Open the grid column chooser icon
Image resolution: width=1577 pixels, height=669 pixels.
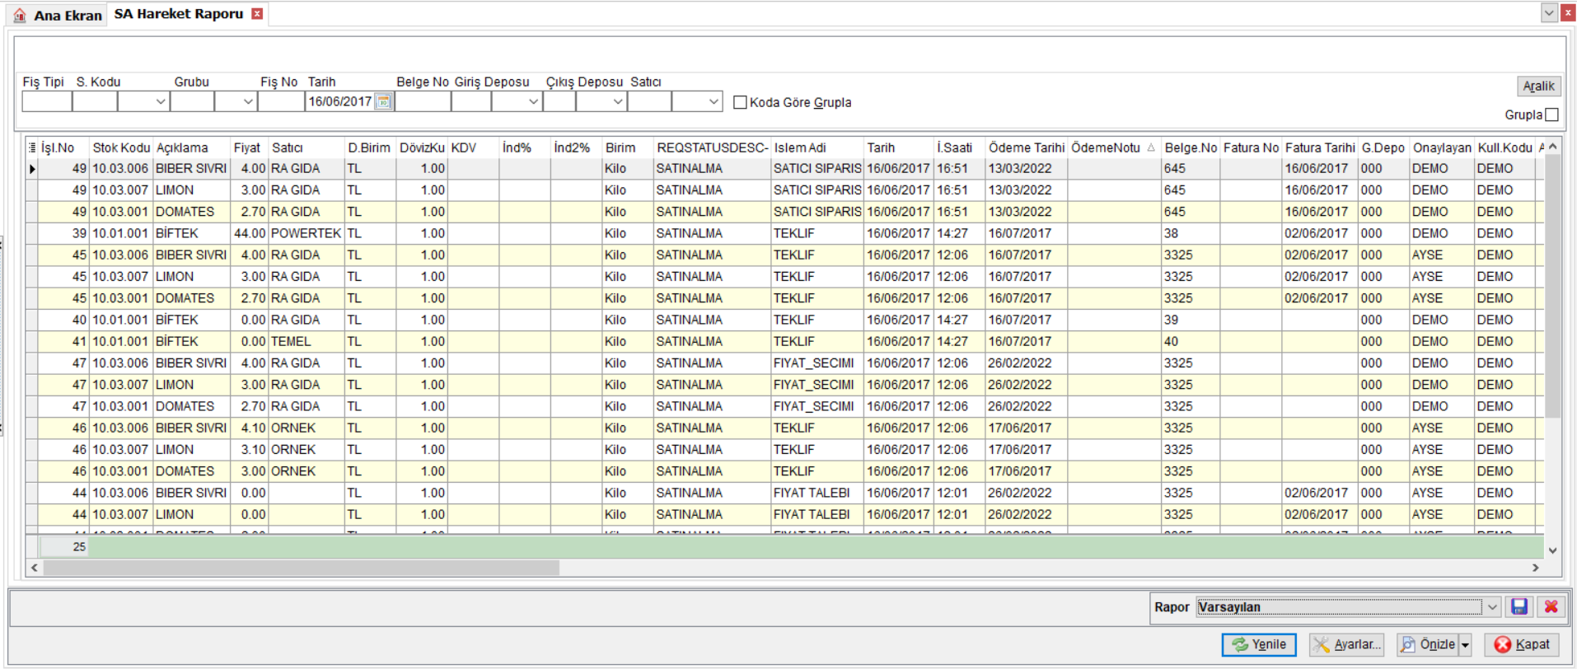point(32,147)
